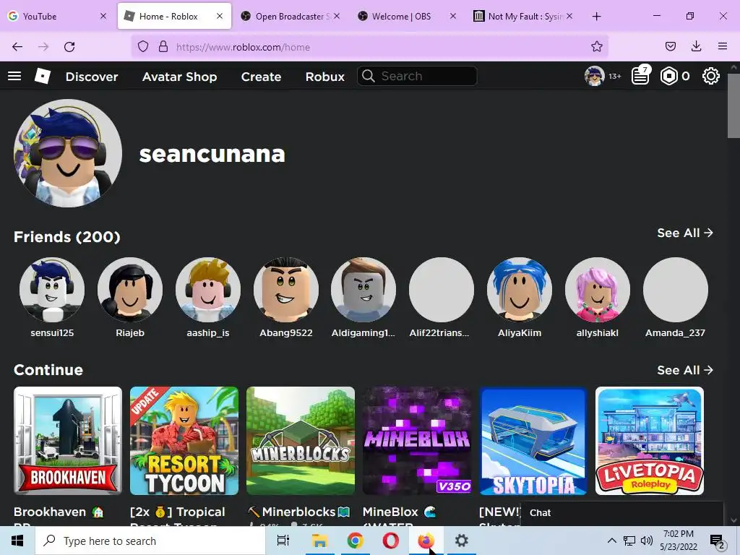
Task: Open Firefox application menu icon
Action: 723,47
